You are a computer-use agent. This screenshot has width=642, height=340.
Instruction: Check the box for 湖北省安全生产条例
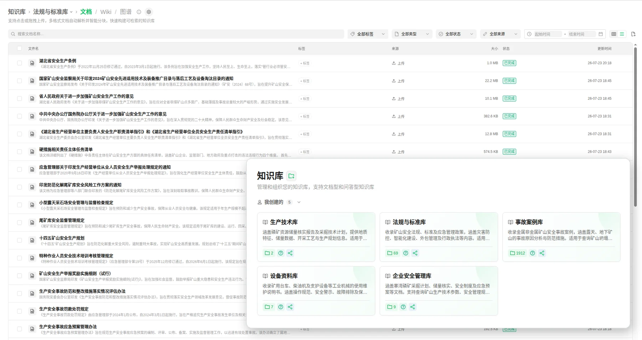[x=20, y=63]
